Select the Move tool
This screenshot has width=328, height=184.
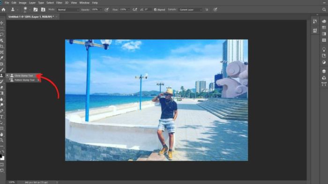click(2, 23)
